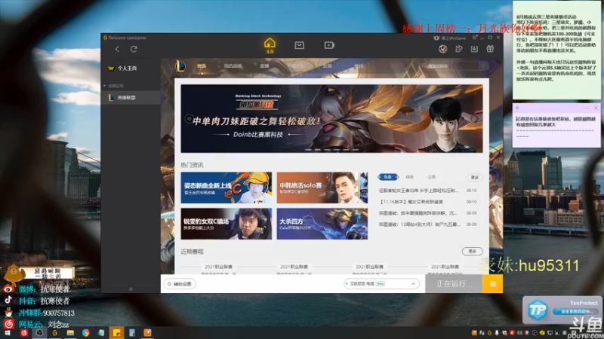Viewport: 604px width, 339px height.
Task: Open 掌上WeGame link in title bar
Action: pyautogui.click(x=450, y=38)
